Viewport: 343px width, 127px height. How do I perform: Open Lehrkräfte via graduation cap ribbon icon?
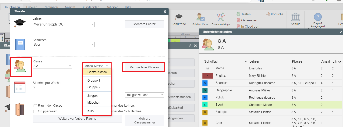[x=179, y=17]
